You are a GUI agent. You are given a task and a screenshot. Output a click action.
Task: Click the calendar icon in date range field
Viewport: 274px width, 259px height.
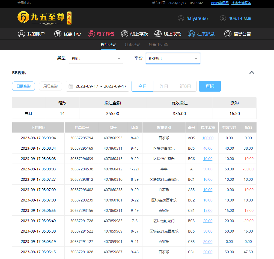coord(71,86)
